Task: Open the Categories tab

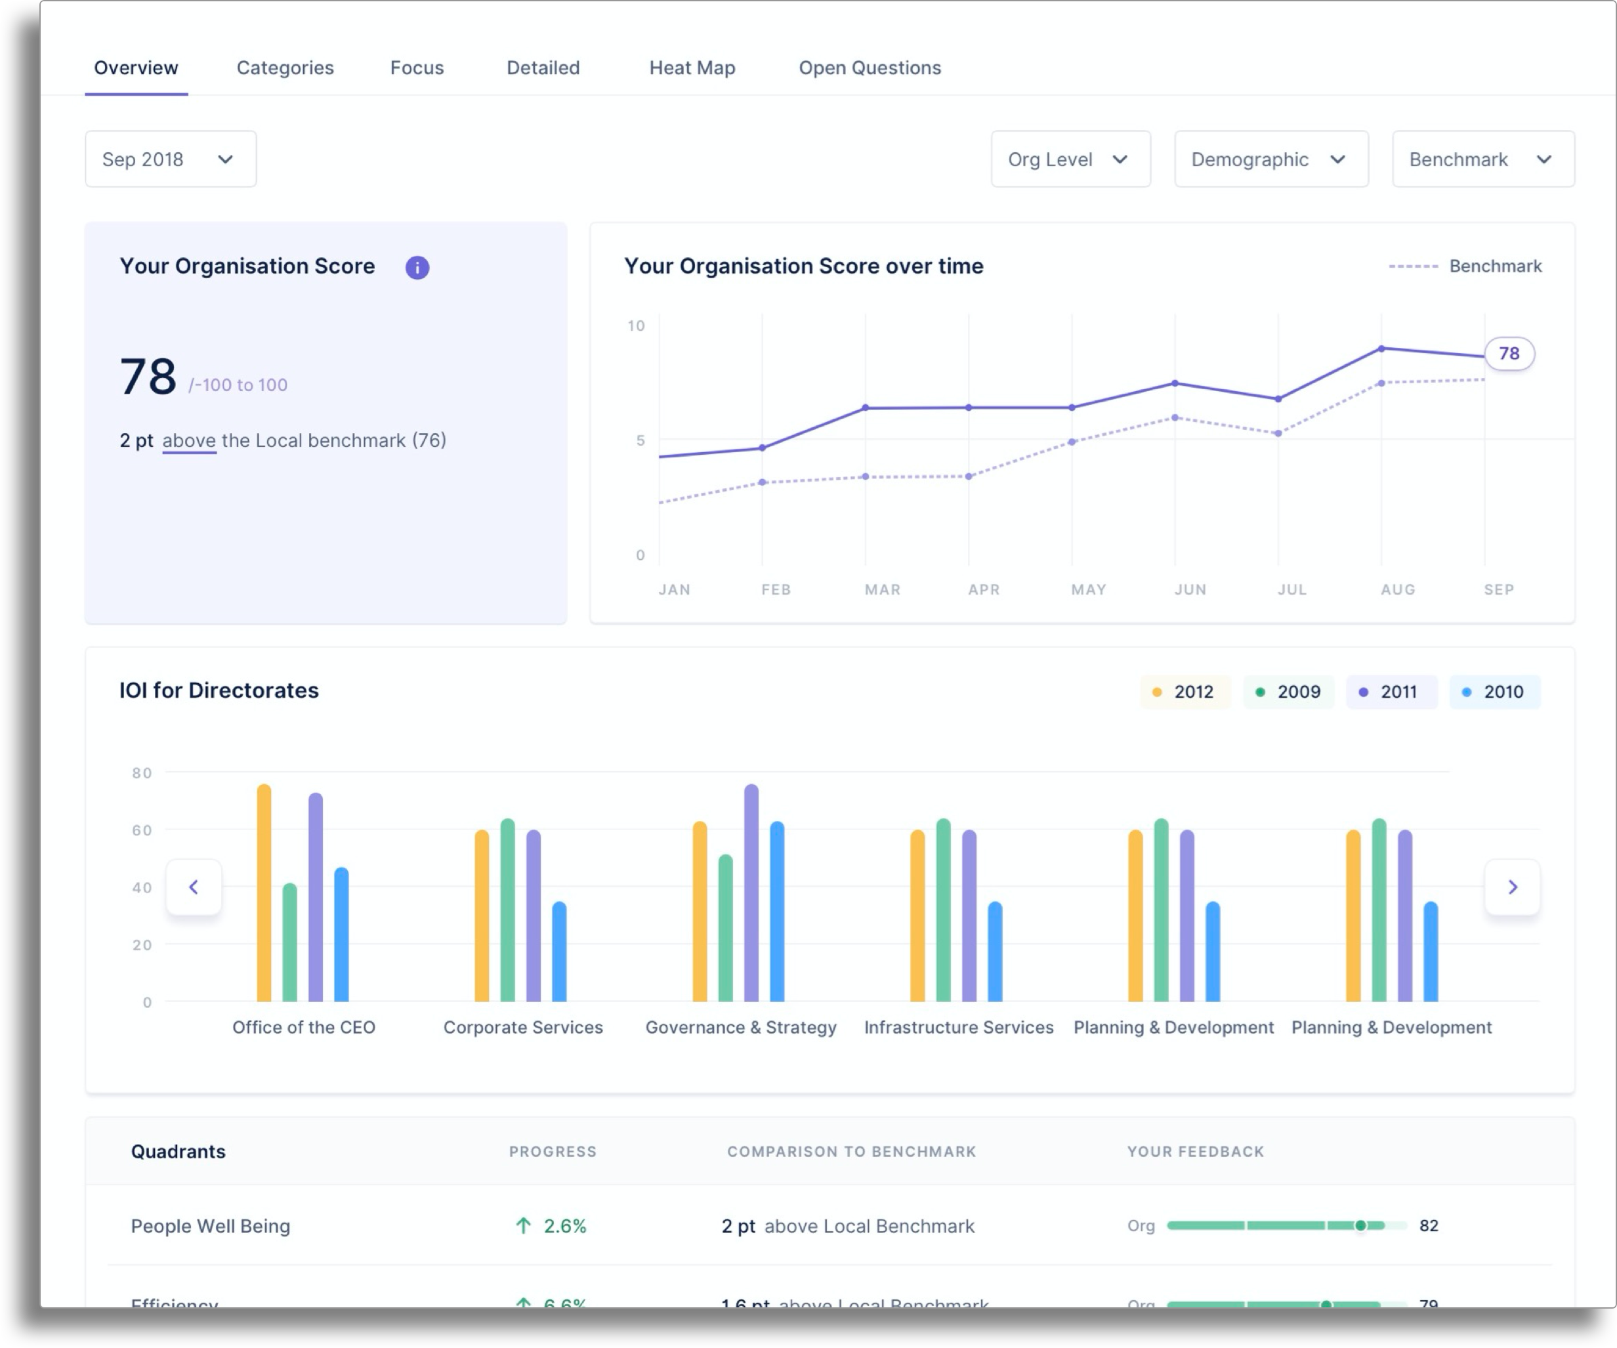Action: [285, 68]
